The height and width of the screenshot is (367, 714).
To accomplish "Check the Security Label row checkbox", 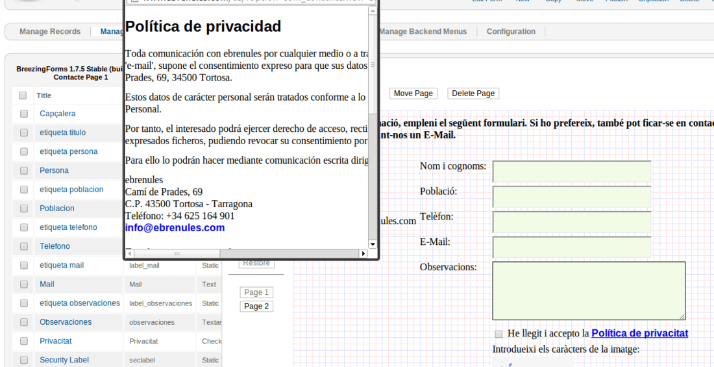I will click(23, 360).
